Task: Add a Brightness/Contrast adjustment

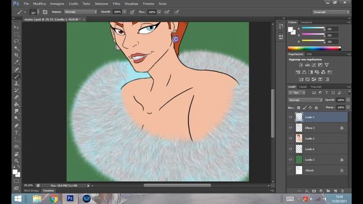Action: (x=301, y=65)
